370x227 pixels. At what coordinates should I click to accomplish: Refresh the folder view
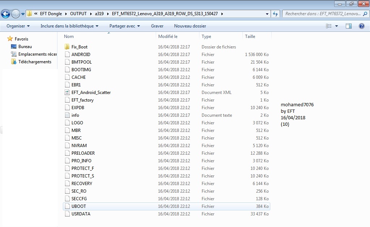tap(275, 14)
